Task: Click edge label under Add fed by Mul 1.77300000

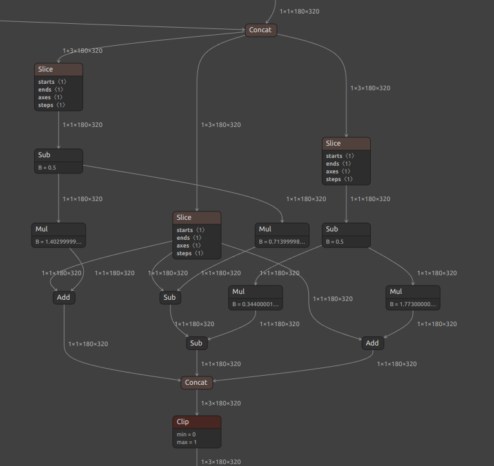Action: pos(397,364)
